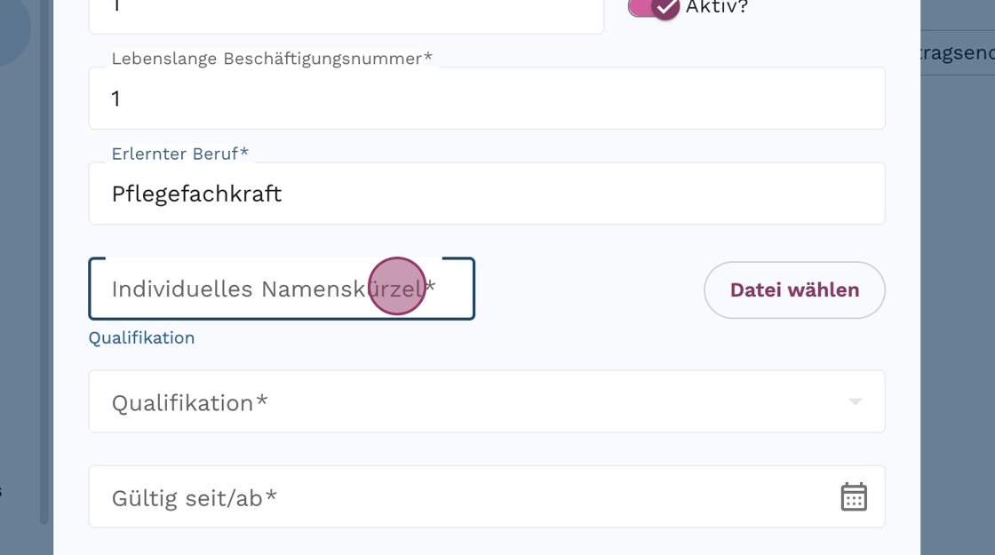This screenshot has height=555, width=995.
Task: Click the asterisk after Gültig seit/ab
Action: (271, 497)
